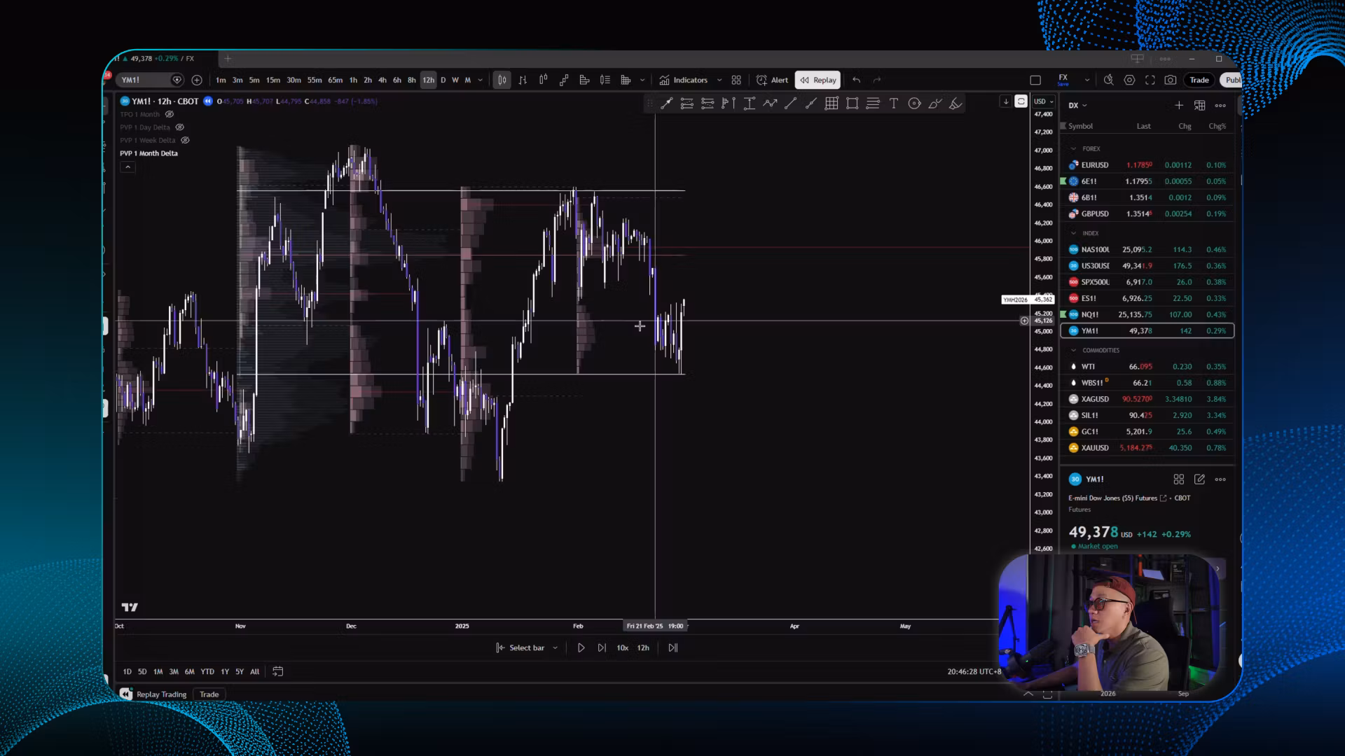The height and width of the screenshot is (756, 1345).
Task: Expand the timeframe interval dropdown
Action: tap(480, 80)
